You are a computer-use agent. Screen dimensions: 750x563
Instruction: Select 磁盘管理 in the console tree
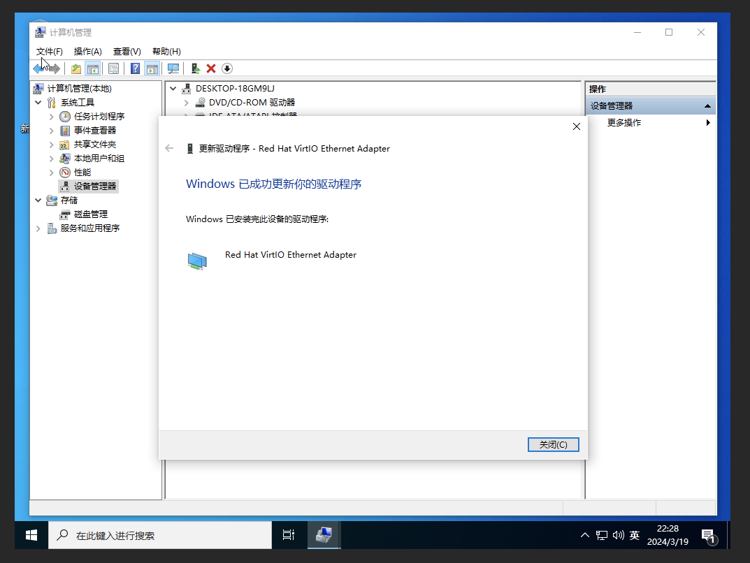tap(90, 214)
